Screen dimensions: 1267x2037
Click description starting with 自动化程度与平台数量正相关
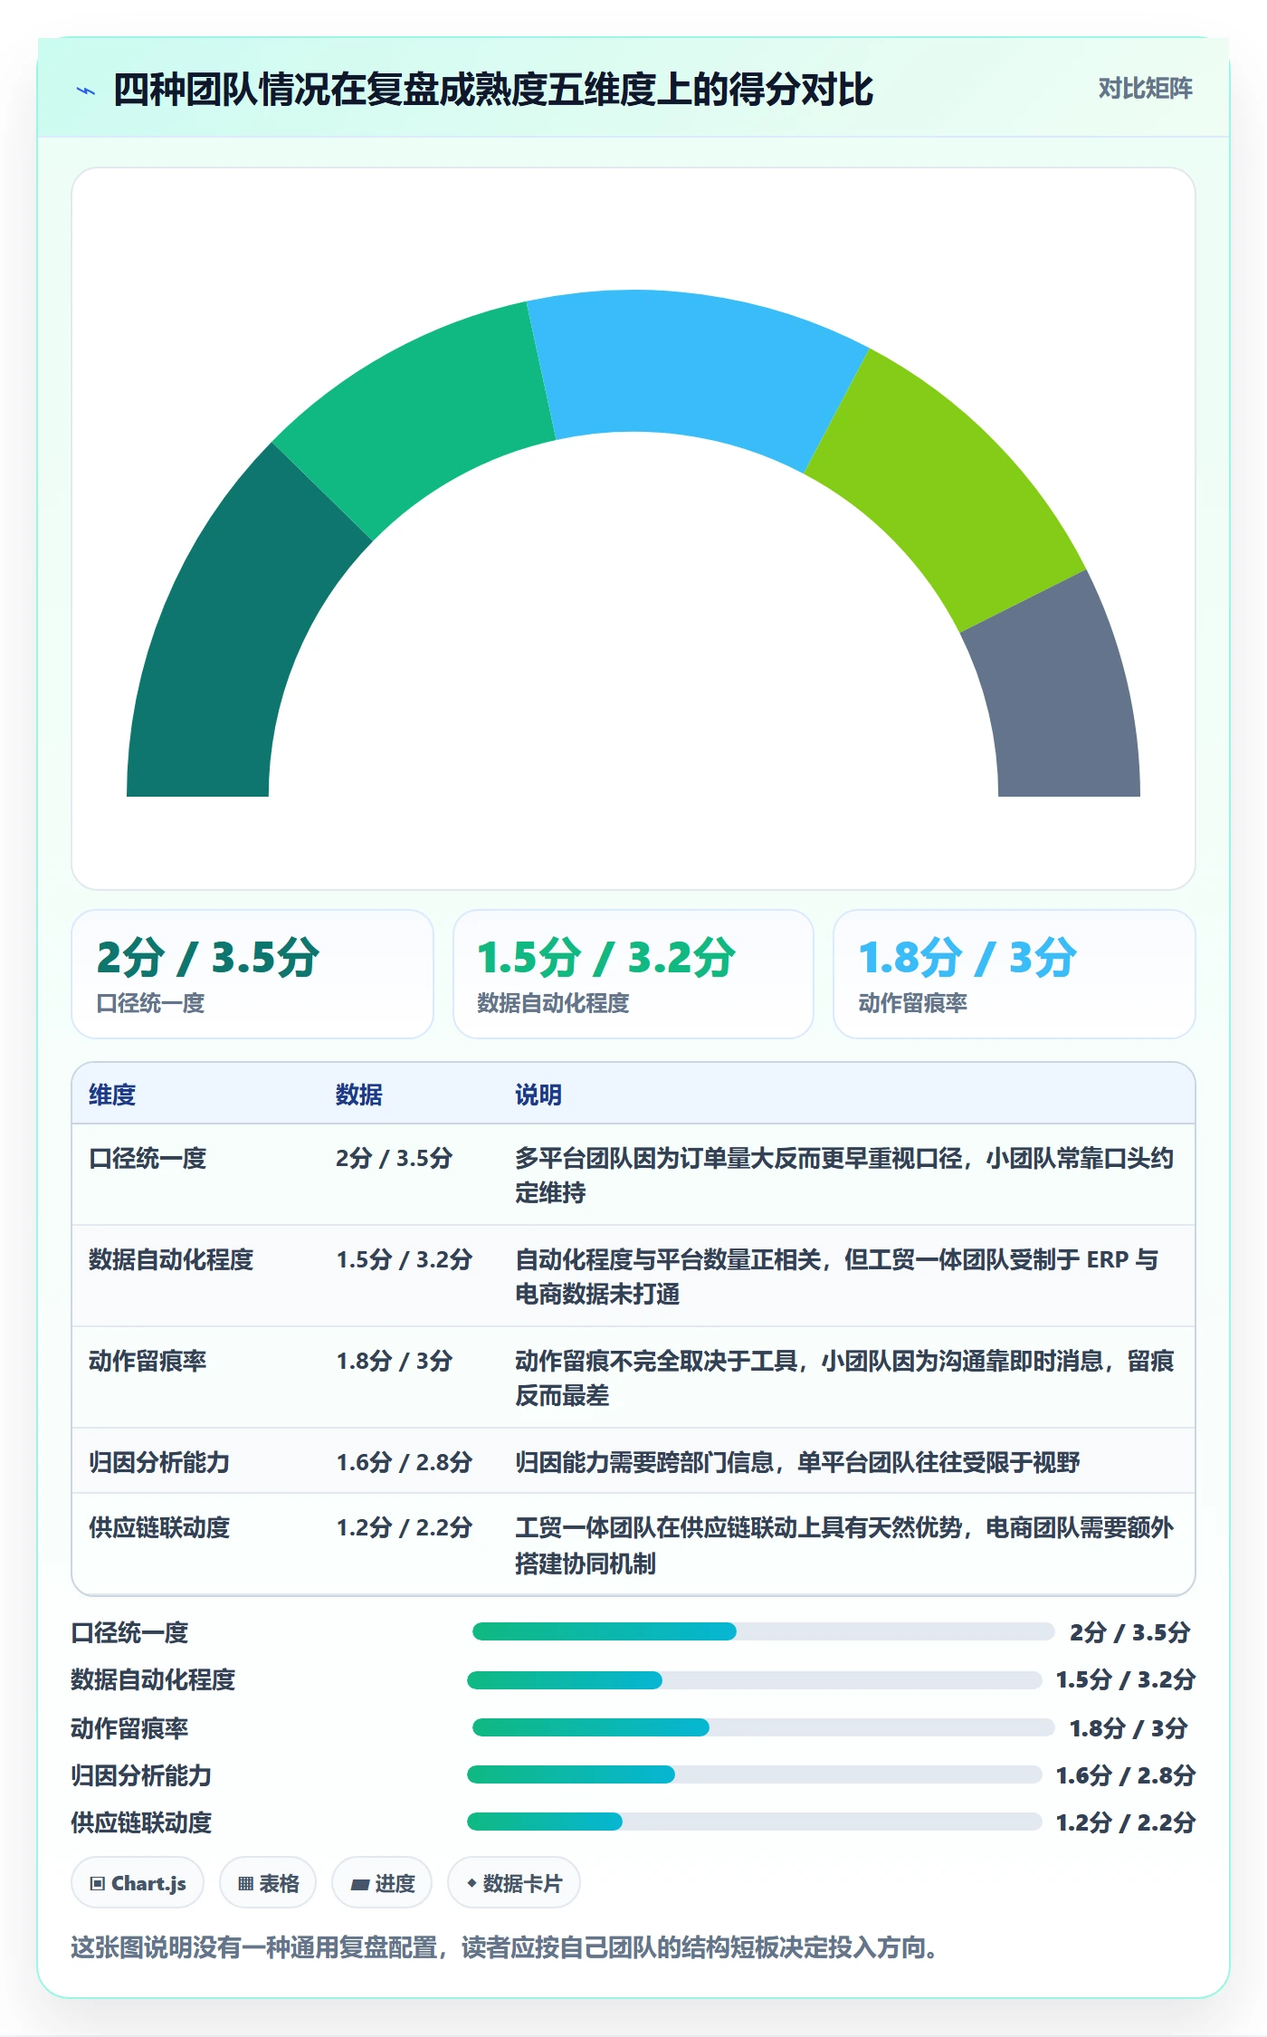pos(837,1277)
